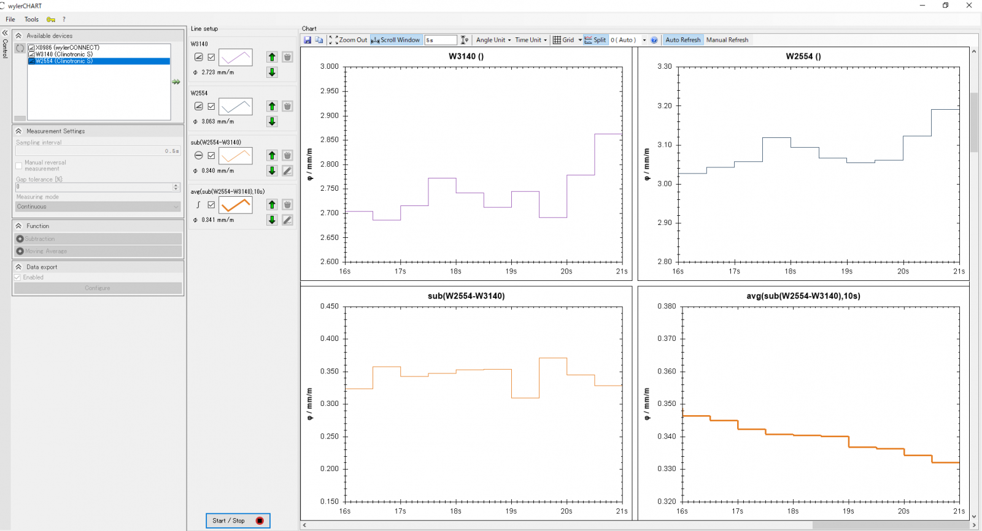982x531 pixels.
Task: Click the orange avg line color swatch
Action: click(236, 205)
